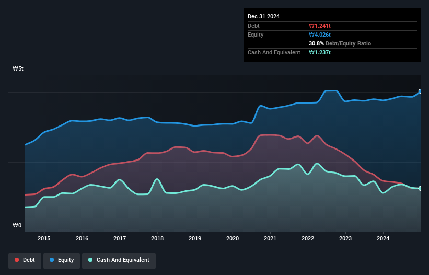429x275 pixels.
Task: Click the 2022 x-axis label
Action: pos(308,238)
